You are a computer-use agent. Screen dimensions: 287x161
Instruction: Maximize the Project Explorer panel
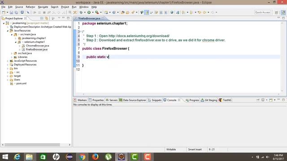(68, 18)
